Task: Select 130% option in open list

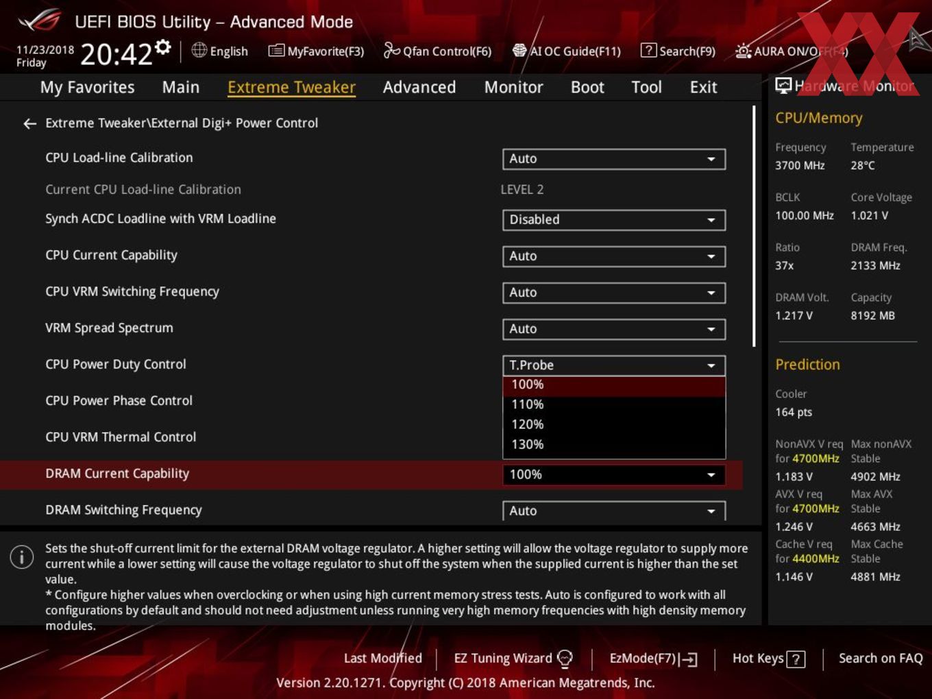Action: (614, 445)
